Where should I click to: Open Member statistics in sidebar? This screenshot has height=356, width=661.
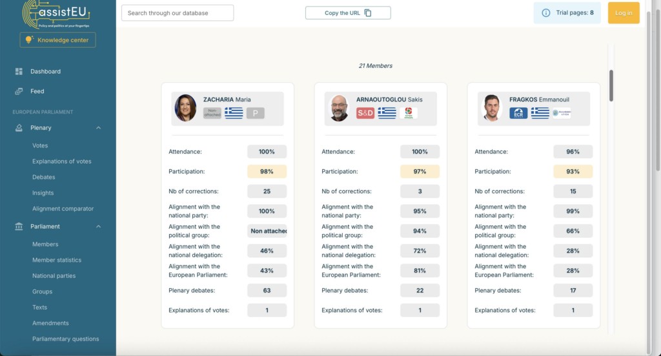click(x=57, y=260)
